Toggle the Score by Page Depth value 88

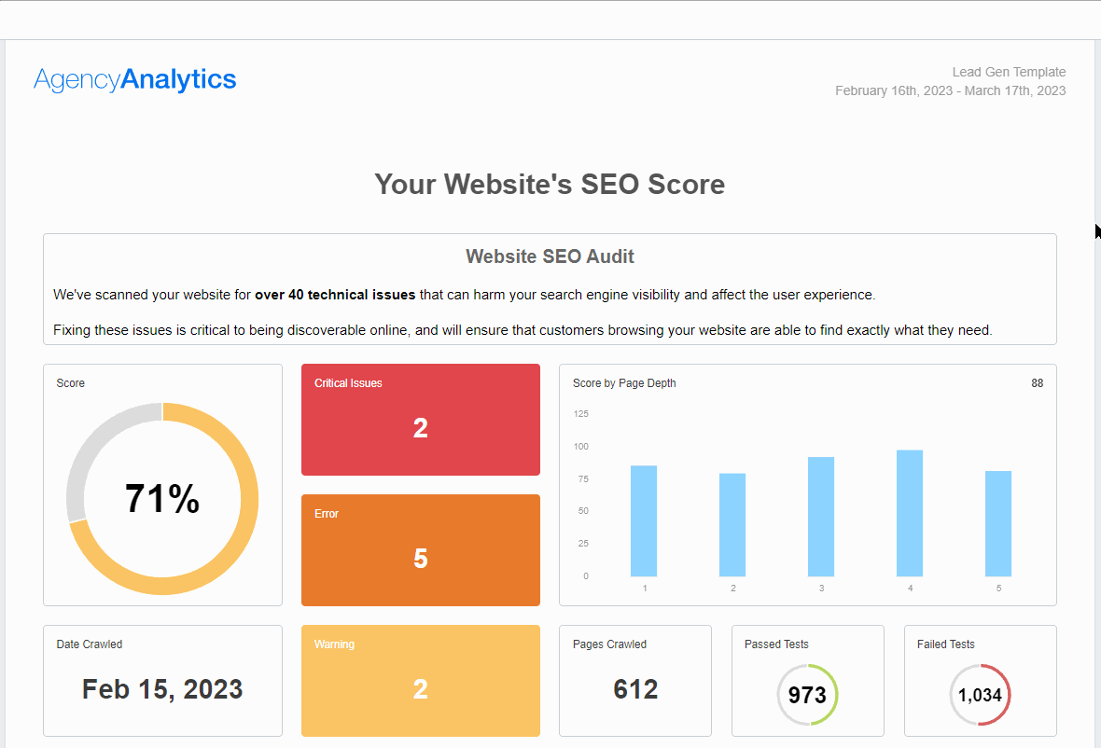click(1037, 382)
